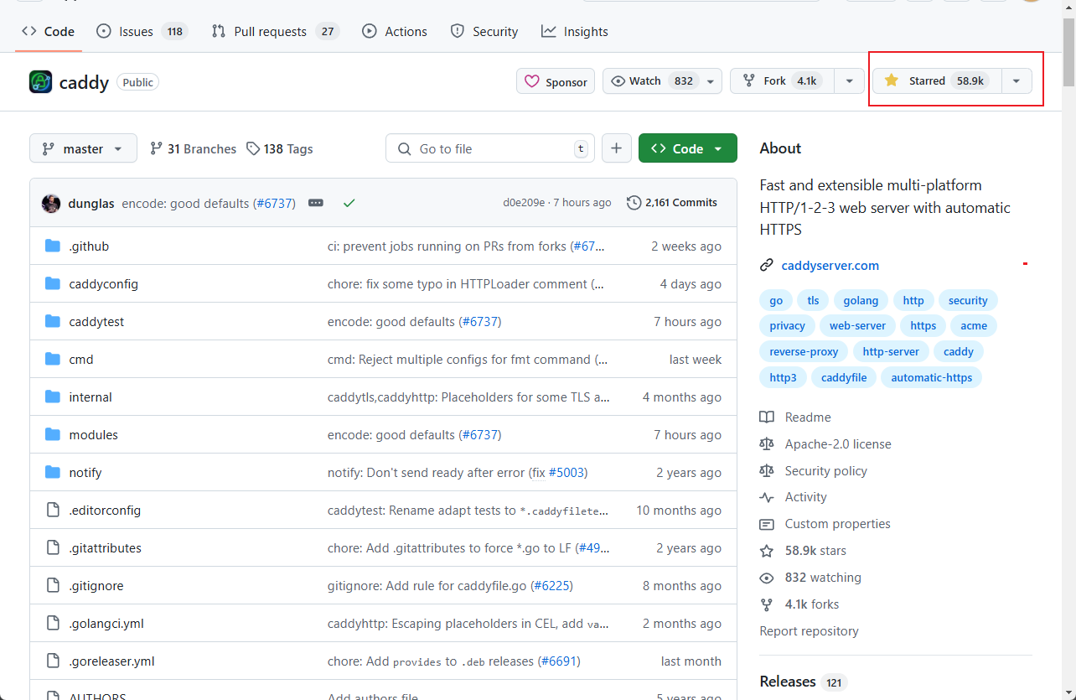Image resolution: width=1076 pixels, height=700 pixels.
Task: Switch to the Actions tab
Action: pos(395,31)
